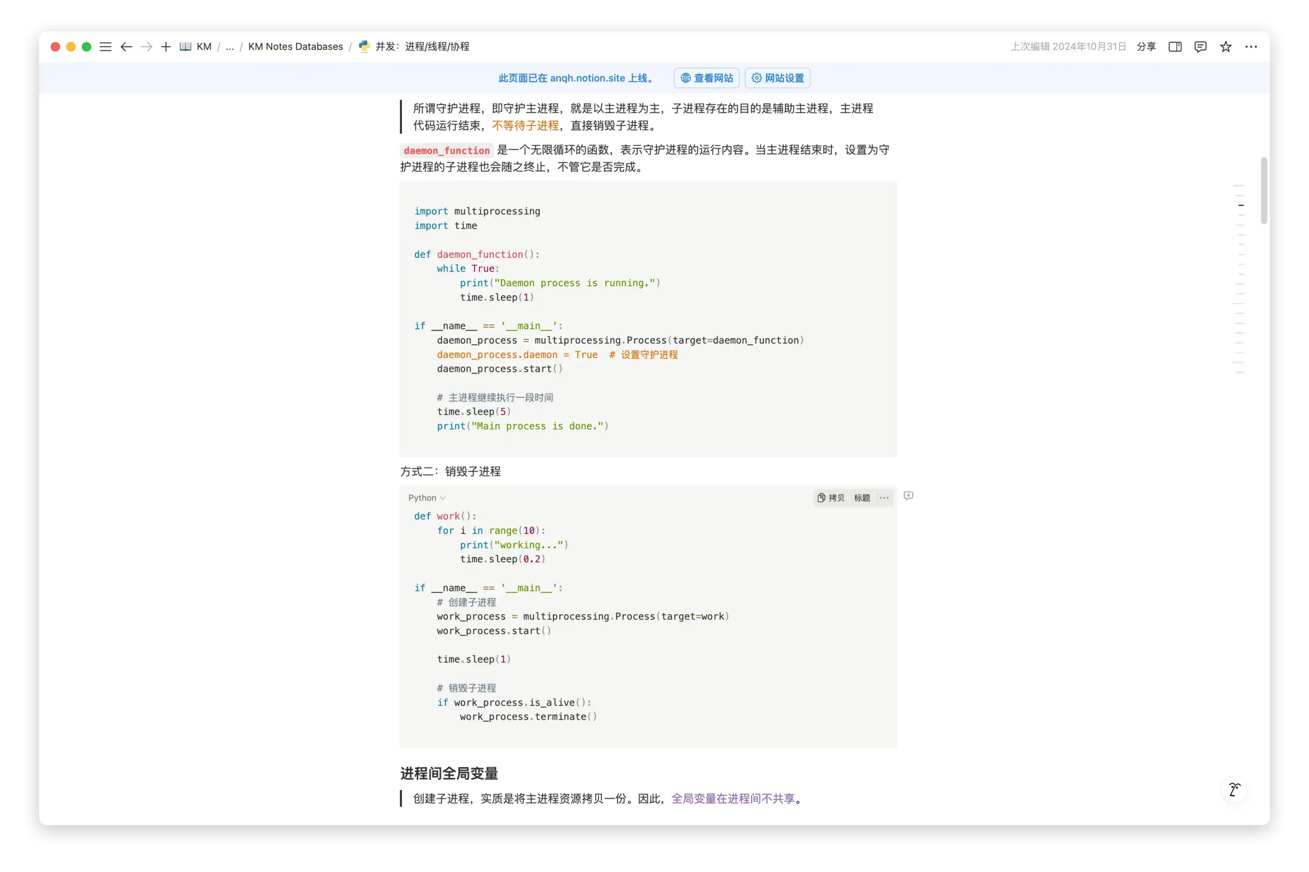Navigate back with the left arrow
Viewport: 1309px width, 872px height.
[126, 47]
